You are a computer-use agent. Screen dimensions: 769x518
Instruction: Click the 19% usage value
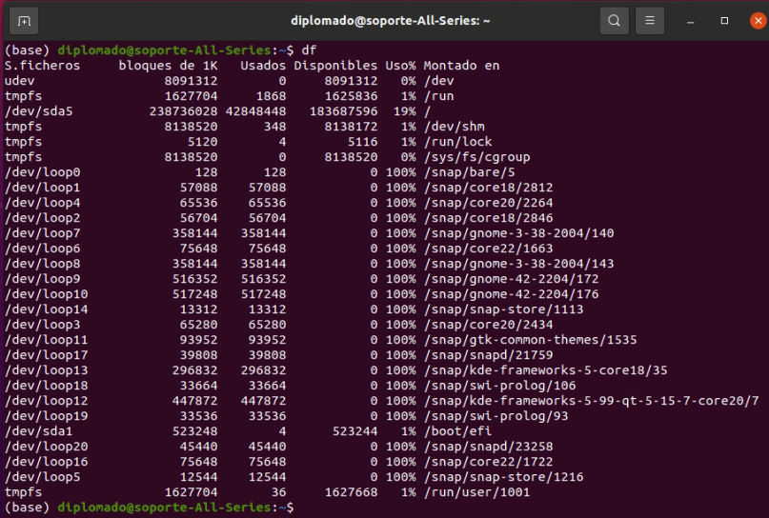pyautogui.click(x=404, y=111)
